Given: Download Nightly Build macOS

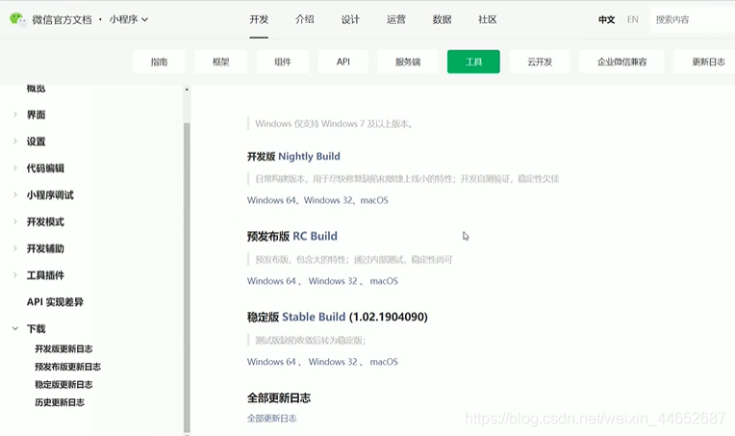Looking at the screenshot, I should pyautogui.click(x=374, y=200).
